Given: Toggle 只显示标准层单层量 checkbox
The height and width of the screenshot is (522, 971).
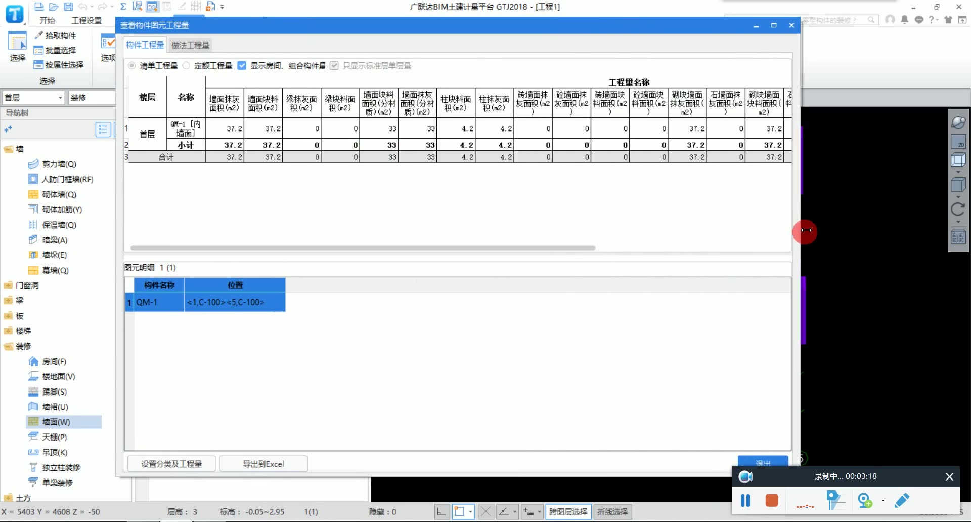Looking at the screenshot, I should tap(334, 65).
